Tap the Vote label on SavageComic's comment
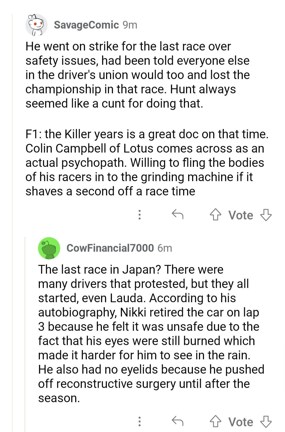Image resolution: width=285 pixels, height=432 pixels. (x=241, y=215)
